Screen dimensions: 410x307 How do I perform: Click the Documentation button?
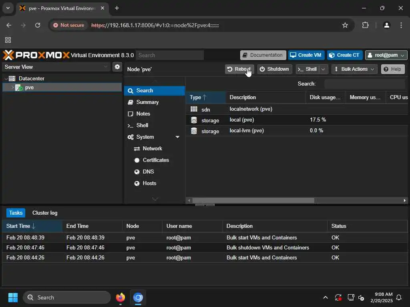coord(263,55)
